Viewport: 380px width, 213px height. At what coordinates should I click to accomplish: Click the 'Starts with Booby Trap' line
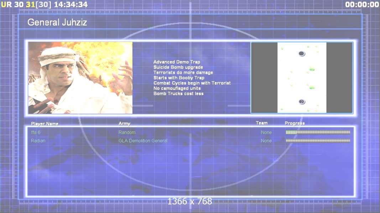pyautogui.click(x=179, y=78)
